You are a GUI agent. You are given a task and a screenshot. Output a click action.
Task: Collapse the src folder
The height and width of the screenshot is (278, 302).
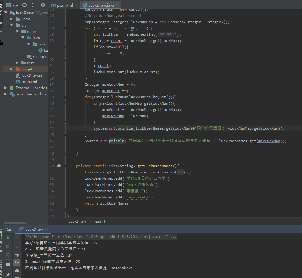[11, 25]
